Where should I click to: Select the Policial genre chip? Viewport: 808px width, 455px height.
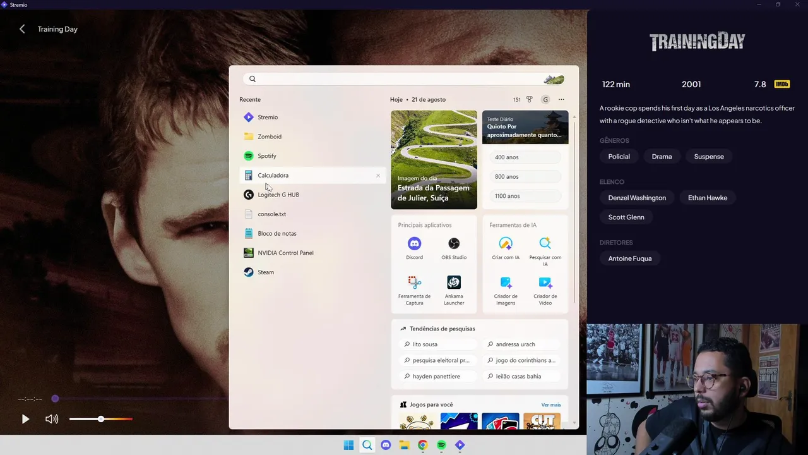coord(619,157)
